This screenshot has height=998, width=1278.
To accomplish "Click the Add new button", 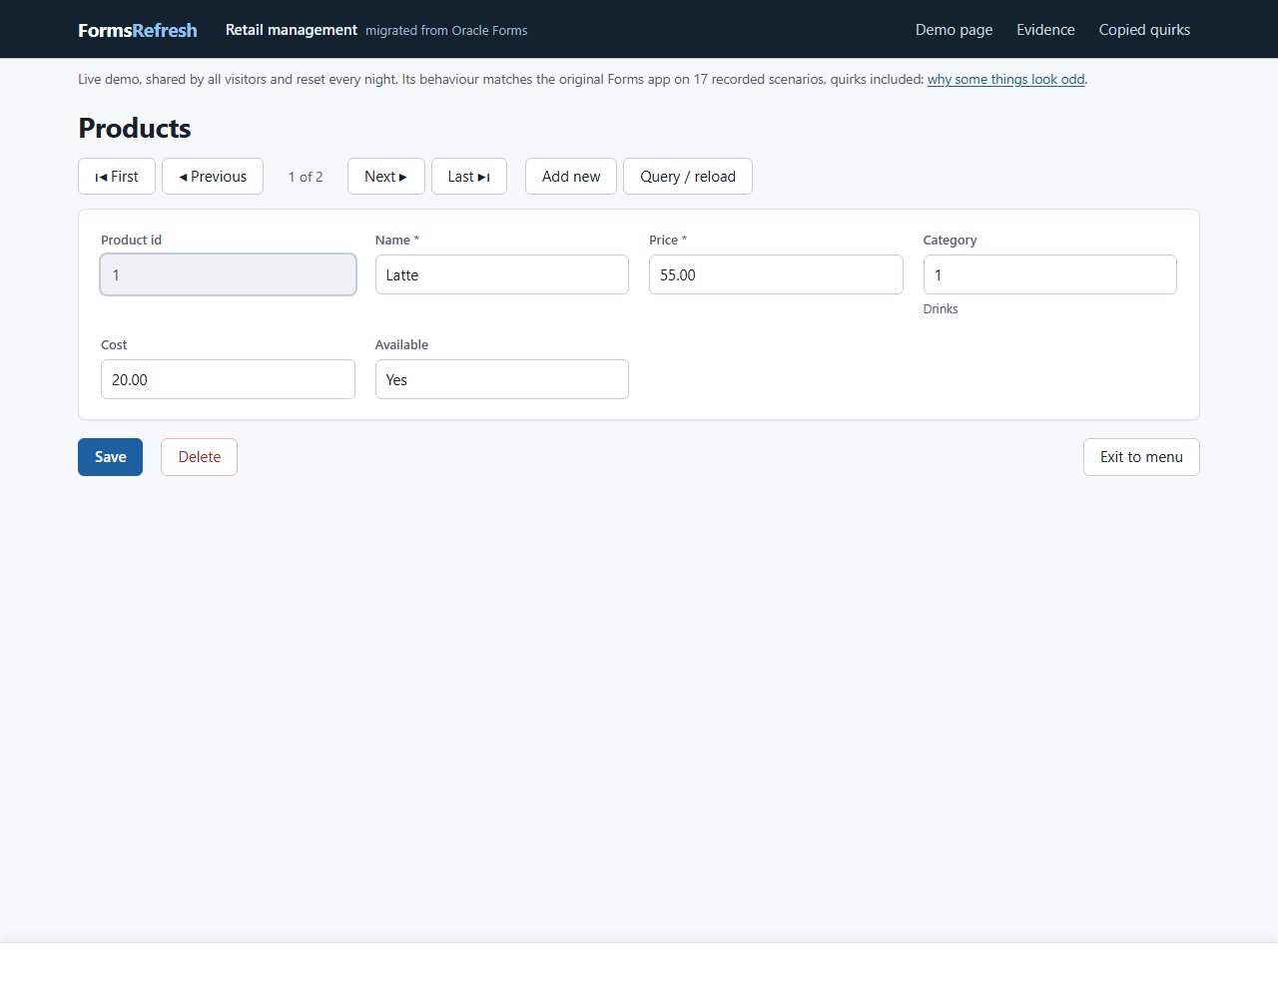I will 571,177.
